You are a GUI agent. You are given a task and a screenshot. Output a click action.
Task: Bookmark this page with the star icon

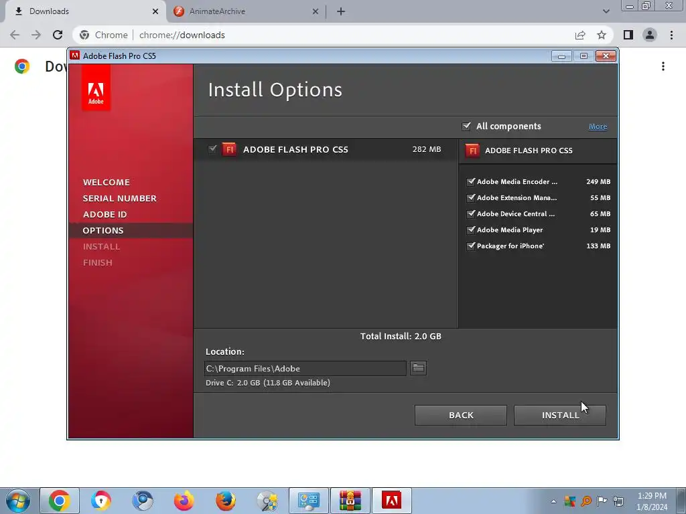[x=602, y=35]
